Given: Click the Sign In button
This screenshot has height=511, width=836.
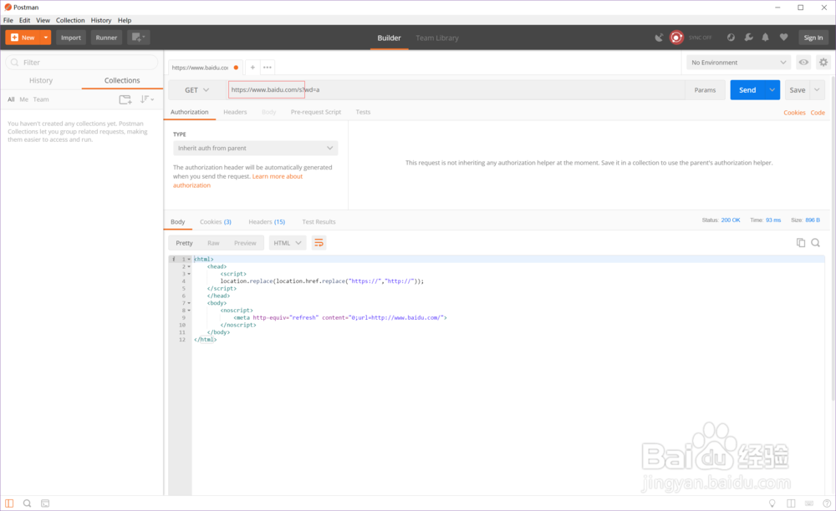Looking at the screenshot, I should coord(813,38).
